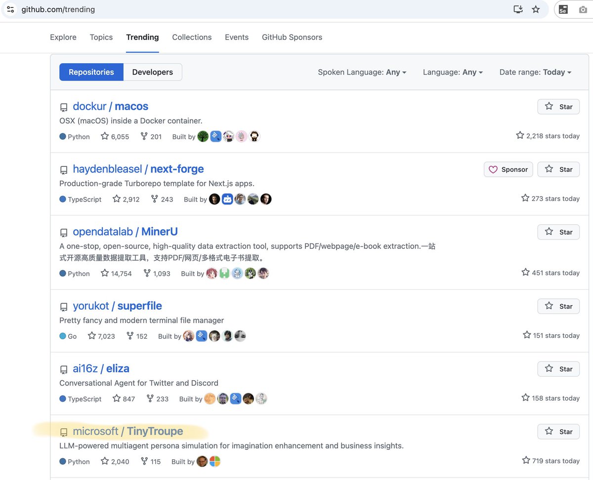Click the repo icon beside yorukot / superfile
This screenshot has height=480, width=593.
coord(64,307)
